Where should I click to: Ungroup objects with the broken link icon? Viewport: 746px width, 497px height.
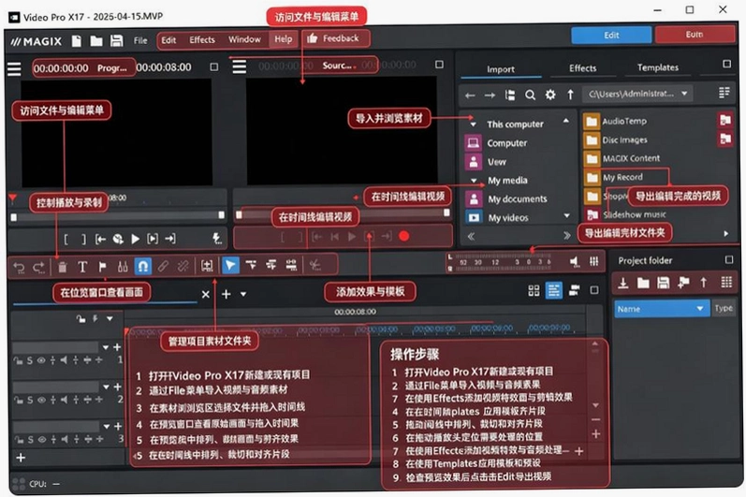[183, 267]
